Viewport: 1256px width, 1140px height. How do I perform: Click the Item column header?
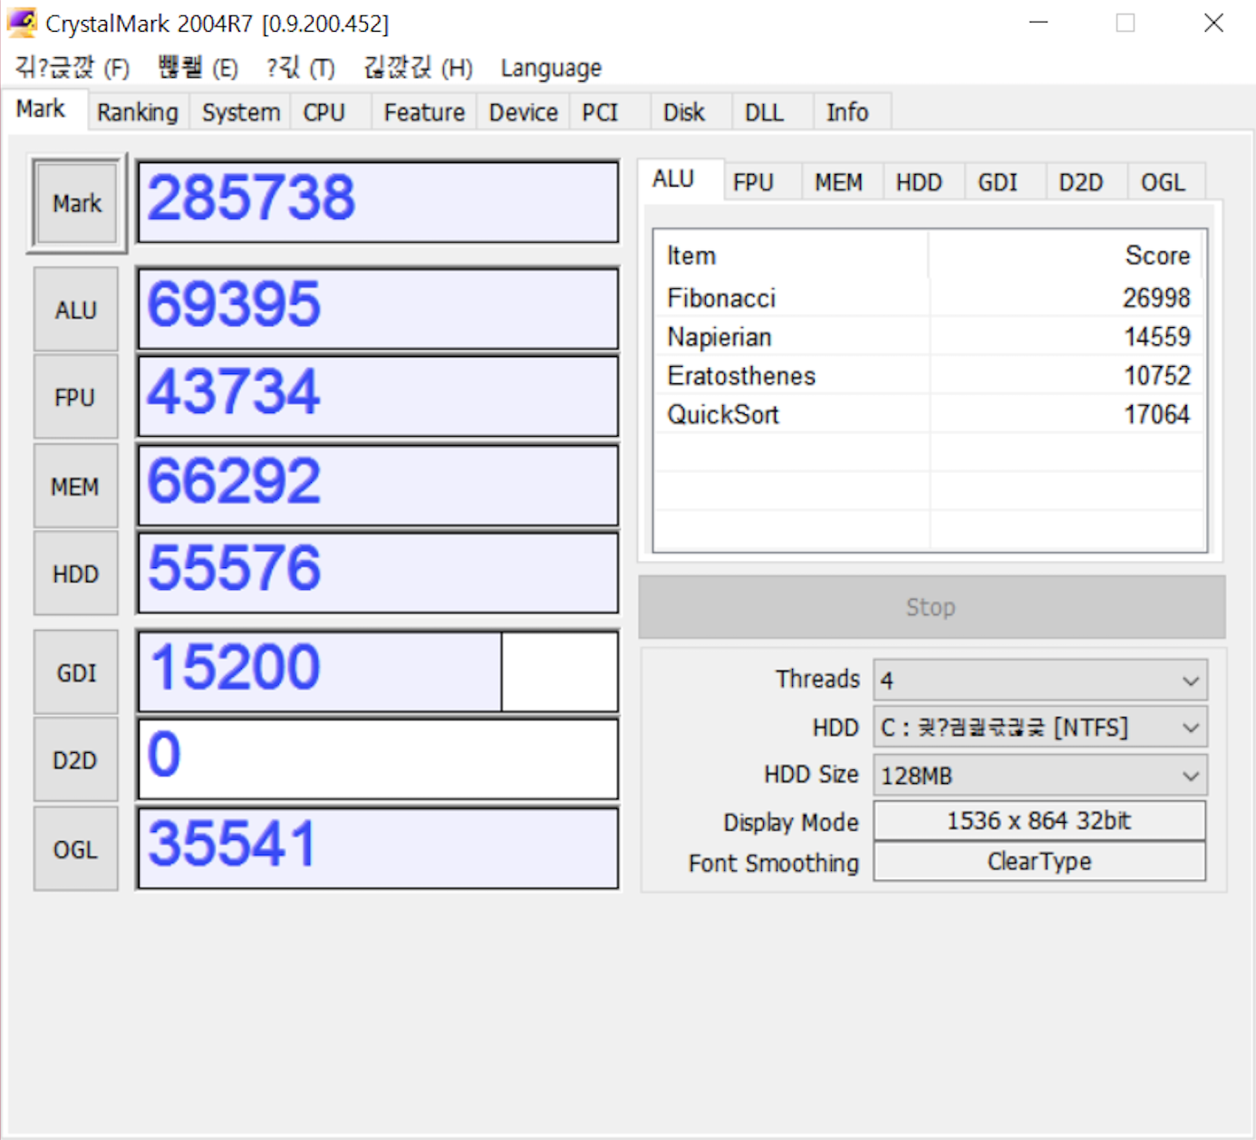791,256
